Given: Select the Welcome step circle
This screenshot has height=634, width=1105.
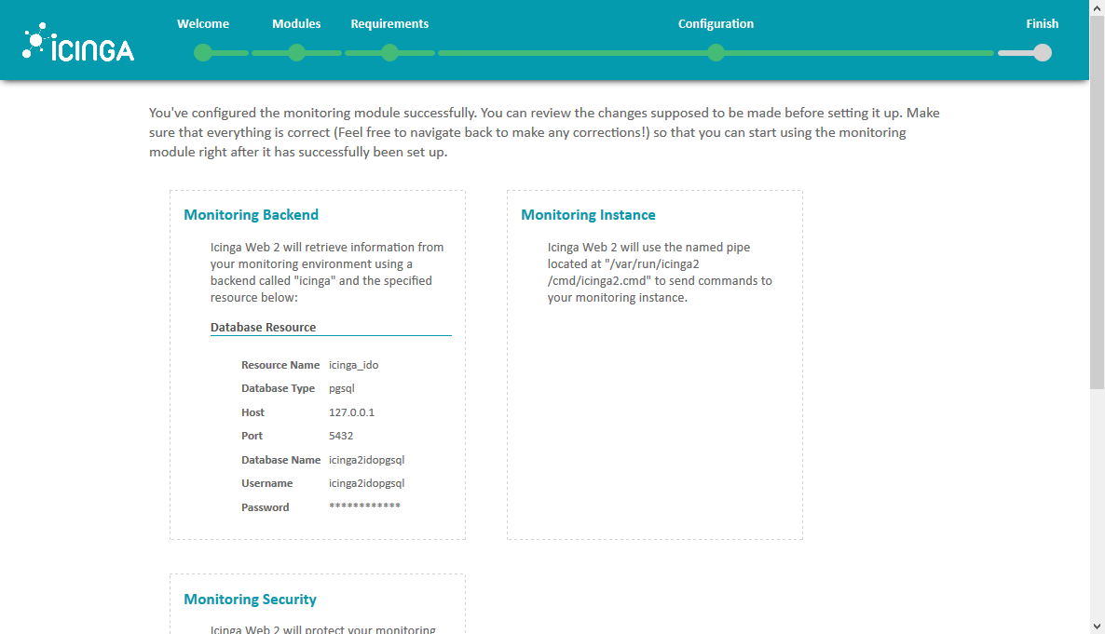Looking at the screenshot, I should pyautogui.click(x=203, y=53).
